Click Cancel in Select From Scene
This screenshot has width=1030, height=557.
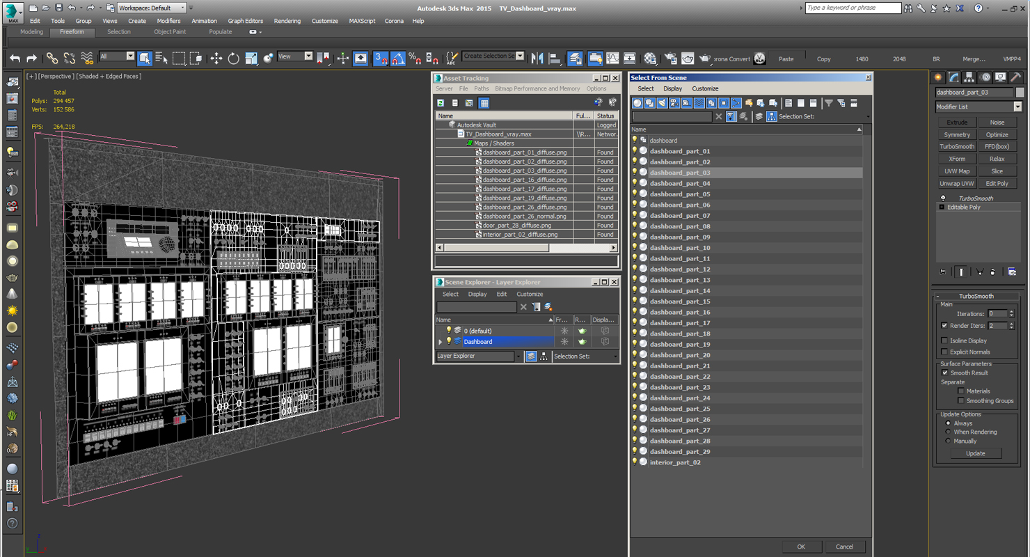coord(844,547)
